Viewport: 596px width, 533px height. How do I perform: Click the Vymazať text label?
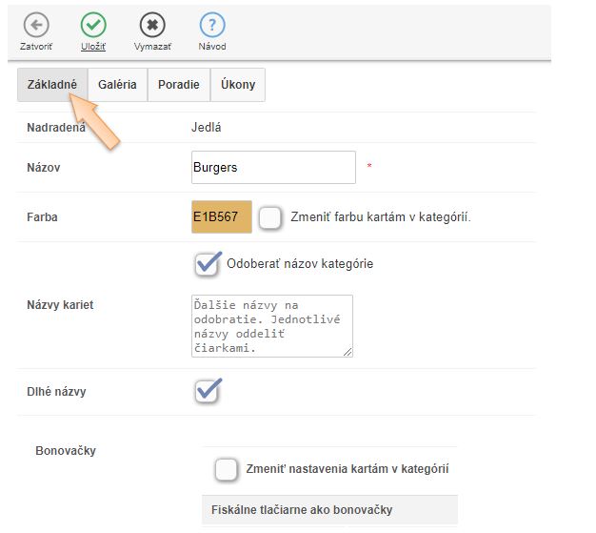(x=152, y=47)
